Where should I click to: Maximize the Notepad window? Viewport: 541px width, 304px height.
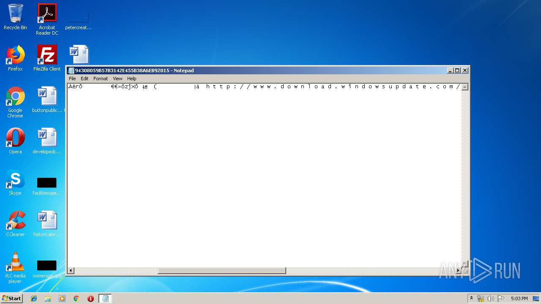(457, 71)
